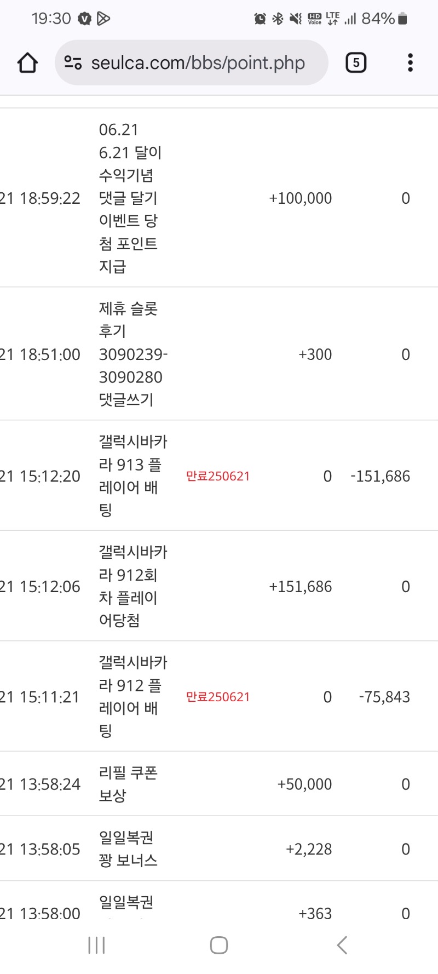Screen dimensions: 438x974
Task: Tap the 일일복권 꽝 보너스 entry
Action: click(x=128, y=849)
